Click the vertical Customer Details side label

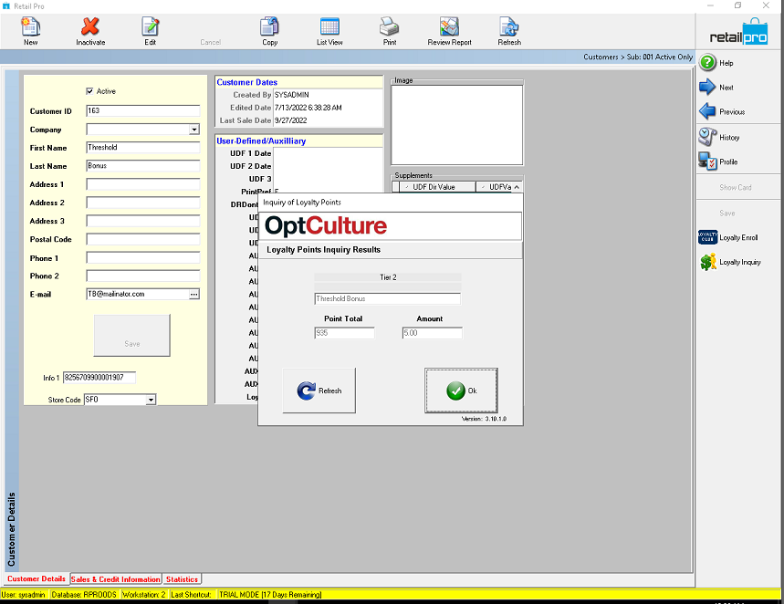(x=12, y=529)
